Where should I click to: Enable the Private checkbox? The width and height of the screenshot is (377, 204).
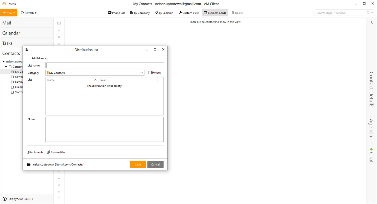point(150,72)
